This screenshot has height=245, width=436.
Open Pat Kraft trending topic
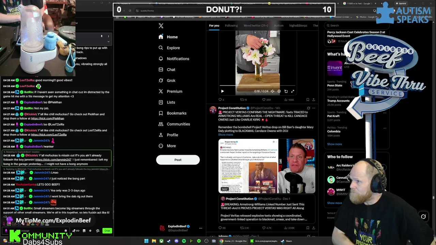pyautogui.click(x=333, y=116)
